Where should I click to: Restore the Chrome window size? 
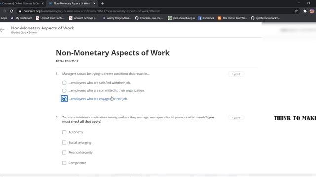click(x=309, y=3)
